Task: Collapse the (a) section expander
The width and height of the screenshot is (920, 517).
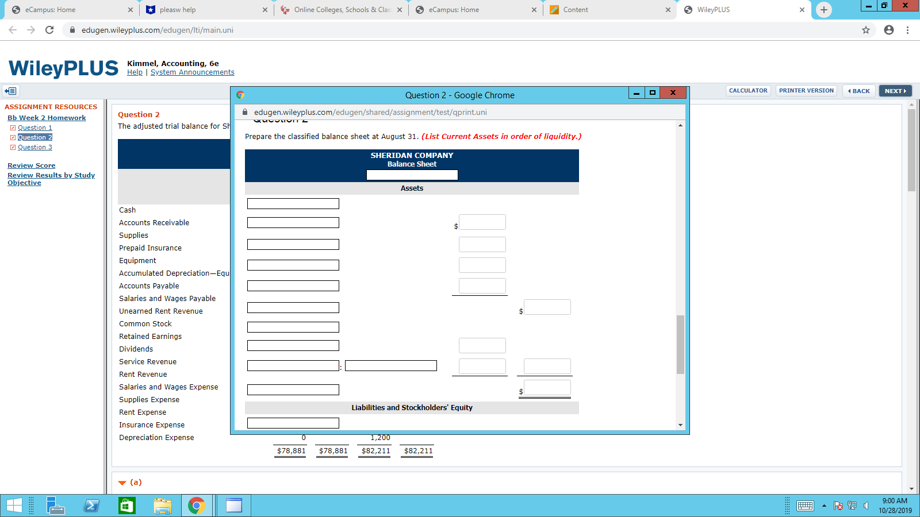Action: point(121,483)
